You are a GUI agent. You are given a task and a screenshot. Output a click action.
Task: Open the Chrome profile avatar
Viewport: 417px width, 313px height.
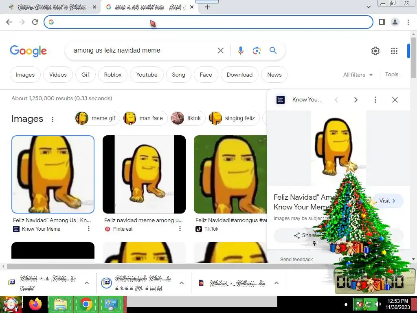click(x=395, y=22)
